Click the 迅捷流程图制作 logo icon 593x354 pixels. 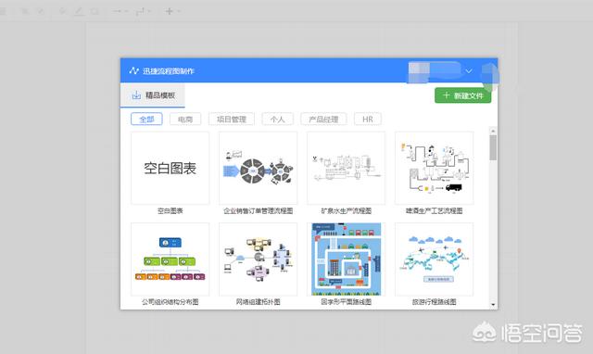click(x=133, y=70)
